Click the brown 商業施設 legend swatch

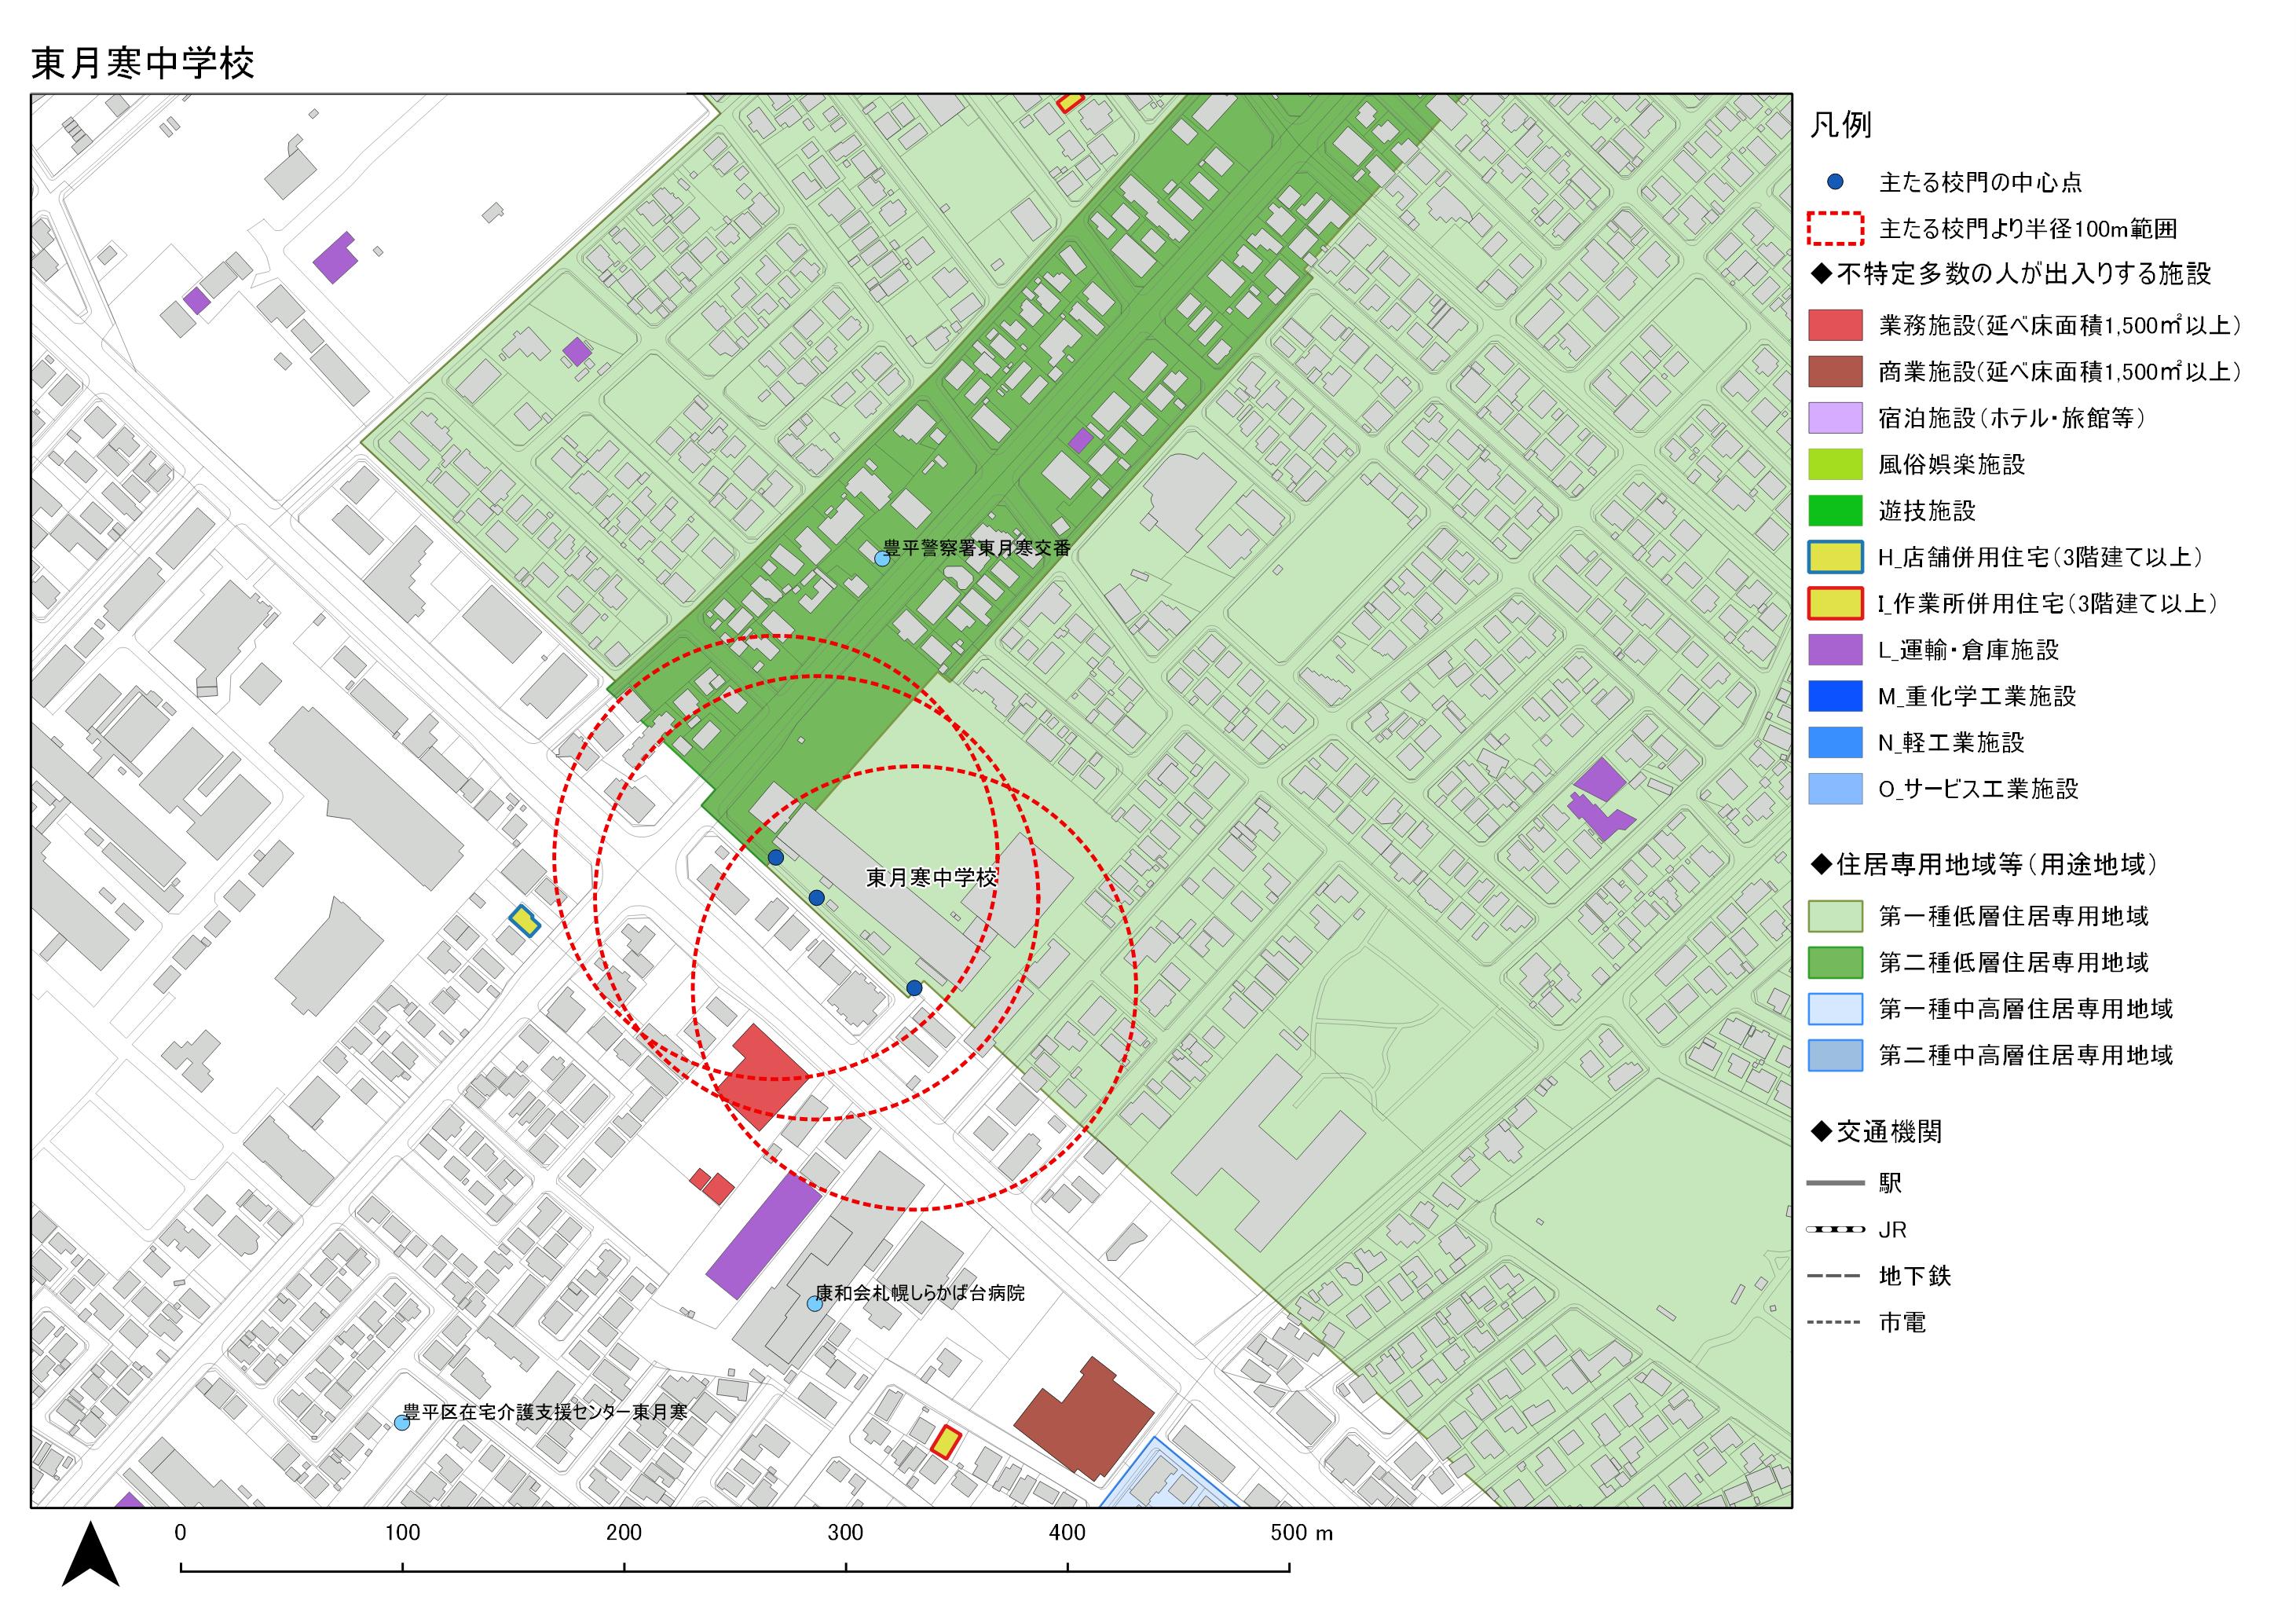click(1835, 371)
